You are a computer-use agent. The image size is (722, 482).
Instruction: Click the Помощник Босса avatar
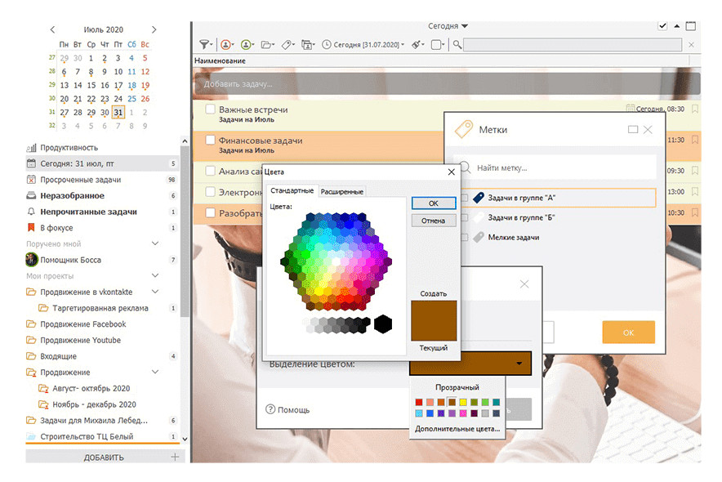coord(31,260)
